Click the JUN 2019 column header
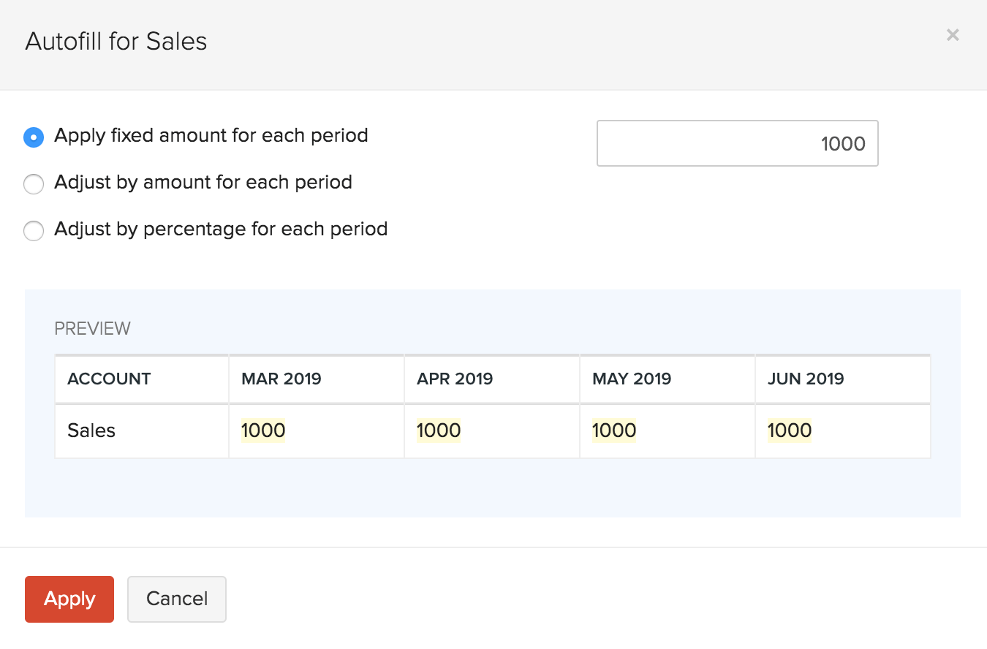 coord(806,379)
